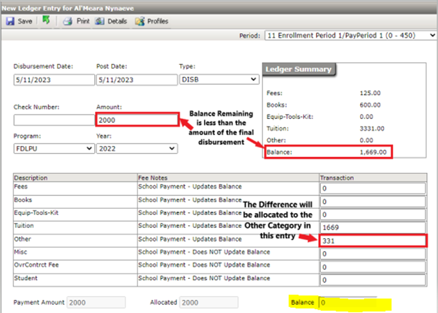The image size is (438, 313).
Task: Click the Post Date field
Action: pyautogui.click(x=136, y=80)
